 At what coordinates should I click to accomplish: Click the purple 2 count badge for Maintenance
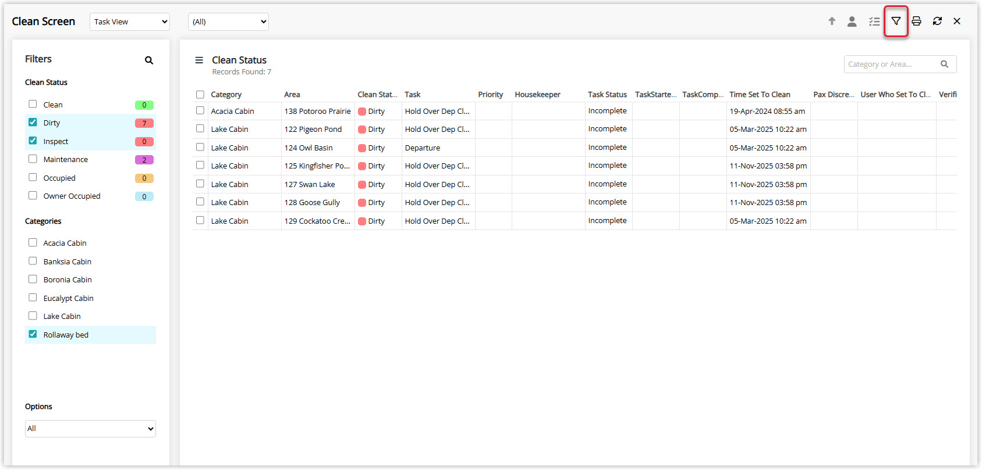coord(144,160)
